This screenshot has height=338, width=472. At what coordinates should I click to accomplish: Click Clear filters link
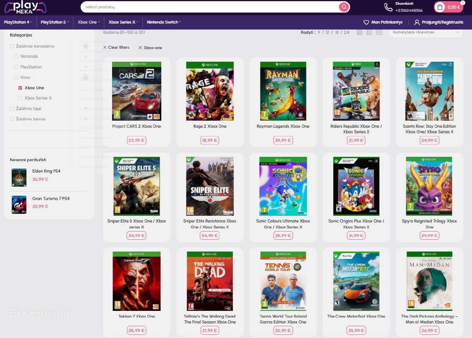116,48
